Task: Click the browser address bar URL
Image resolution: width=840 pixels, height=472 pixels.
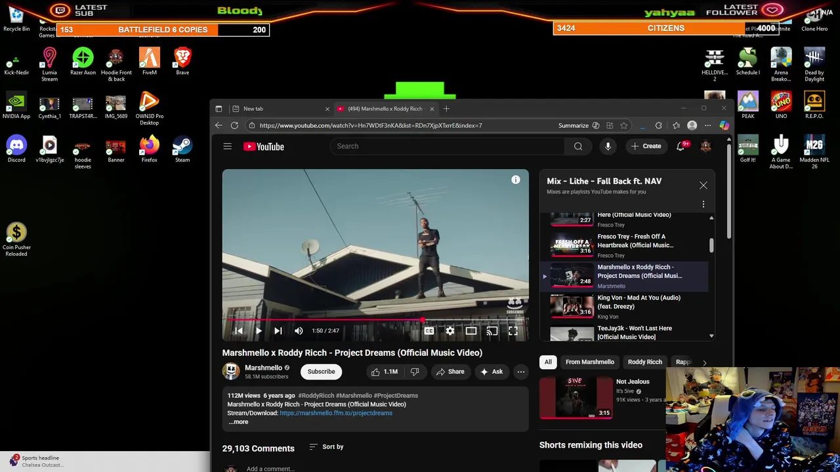Action: (x=371, y=125)
